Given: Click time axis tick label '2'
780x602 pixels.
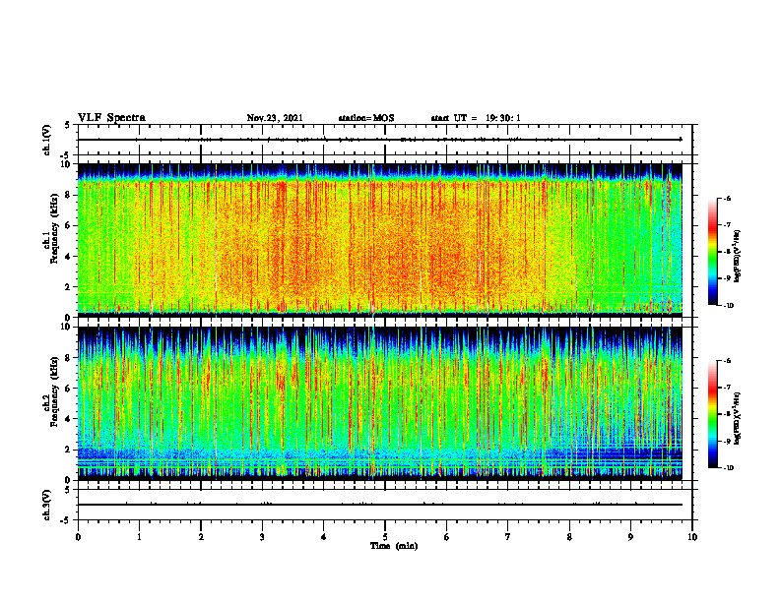Looking at the screenshot, I should [x=201, y=537].
